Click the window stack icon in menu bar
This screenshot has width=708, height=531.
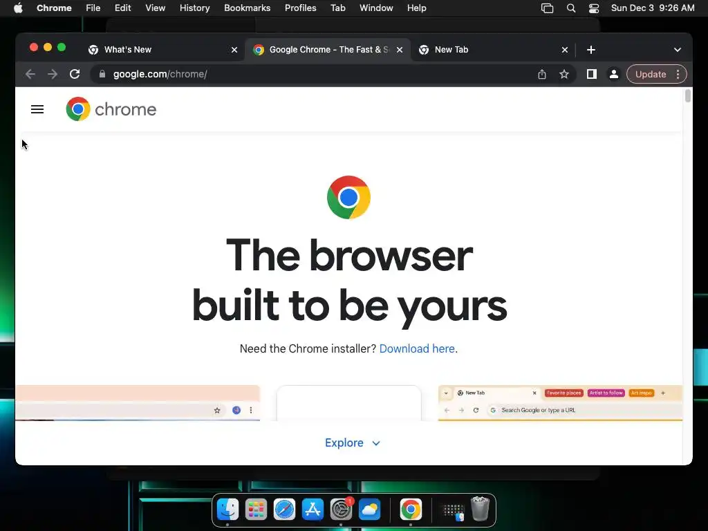[x=548, y=8]
